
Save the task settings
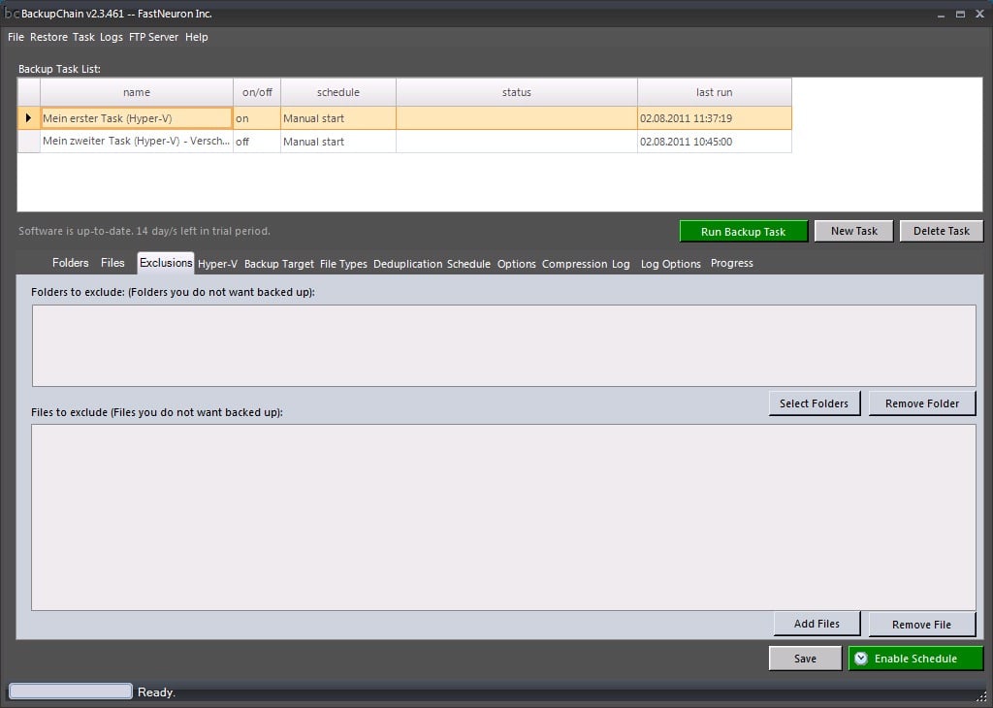click(805, 659)
